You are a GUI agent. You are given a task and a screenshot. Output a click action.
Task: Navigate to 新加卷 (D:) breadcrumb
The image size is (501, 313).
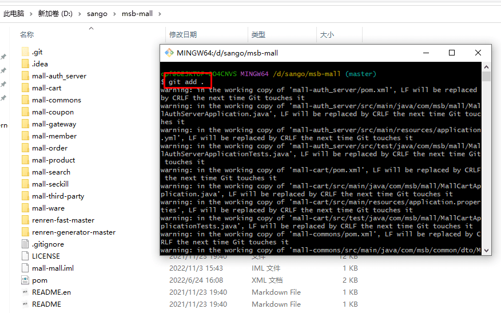[55, 13]
